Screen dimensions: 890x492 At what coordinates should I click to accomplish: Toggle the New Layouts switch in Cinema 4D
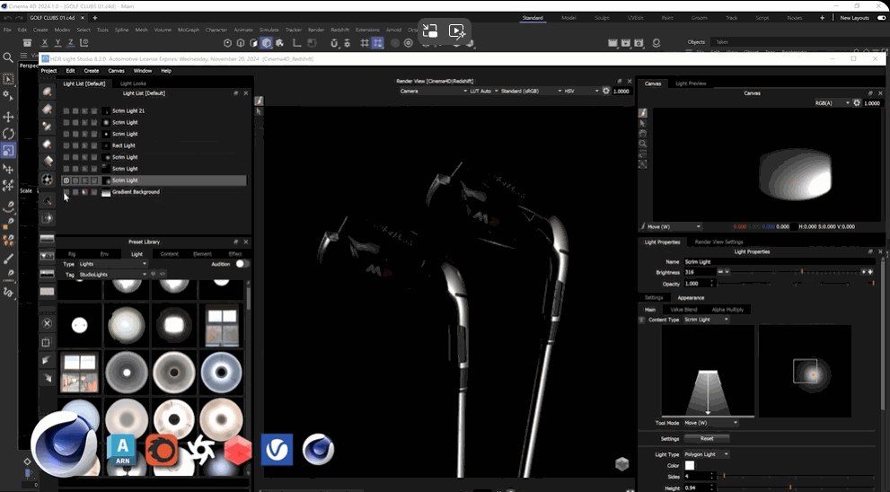882,18
